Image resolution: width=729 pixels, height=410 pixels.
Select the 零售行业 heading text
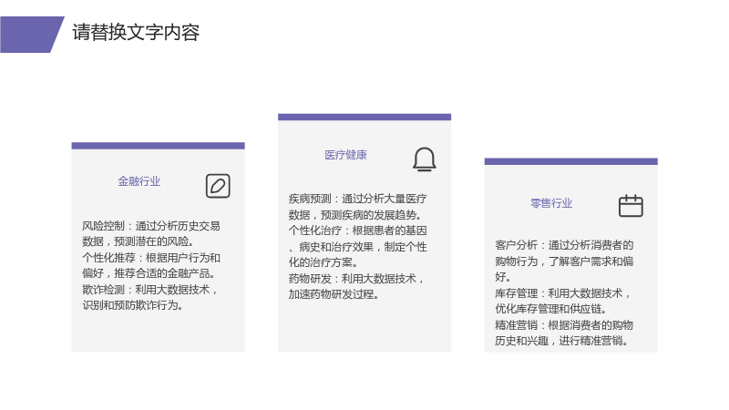551,203
